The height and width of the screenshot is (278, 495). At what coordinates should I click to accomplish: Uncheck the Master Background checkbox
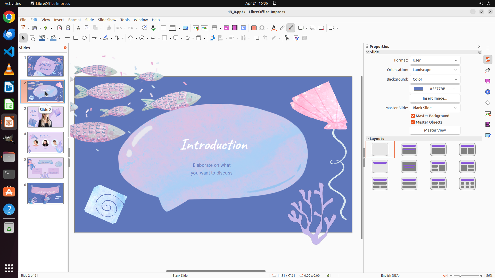[413, 116]
